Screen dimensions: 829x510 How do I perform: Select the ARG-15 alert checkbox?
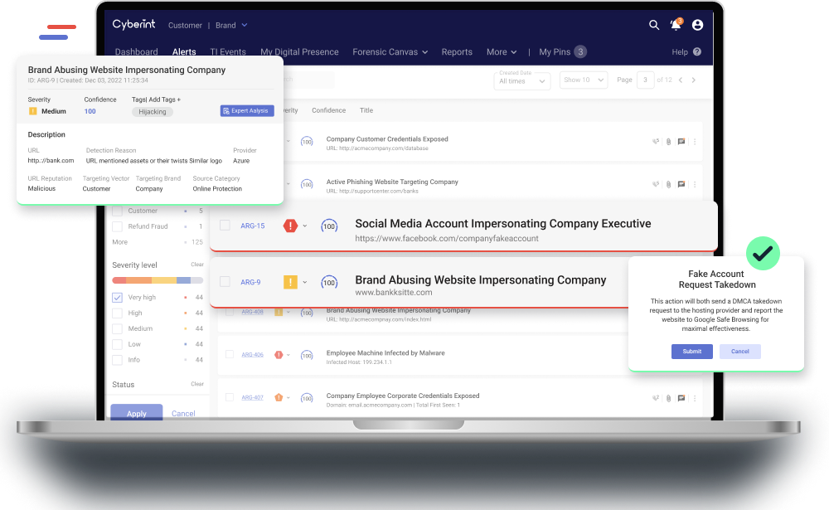(x=225, y=226)
